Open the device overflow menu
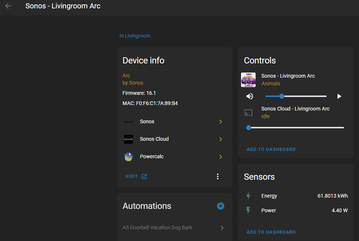The width and height of the screenshot is (359, 241). (x=218, y=176)
